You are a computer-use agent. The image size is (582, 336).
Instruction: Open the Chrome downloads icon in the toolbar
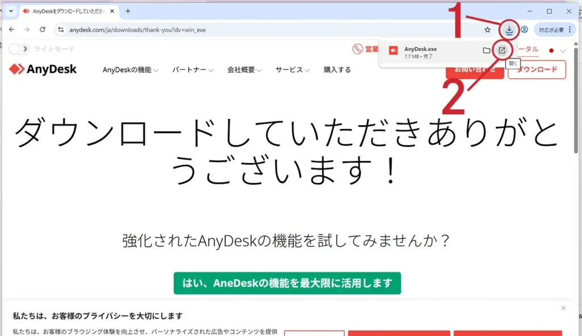pyautogui.click(x=509, y=30)
